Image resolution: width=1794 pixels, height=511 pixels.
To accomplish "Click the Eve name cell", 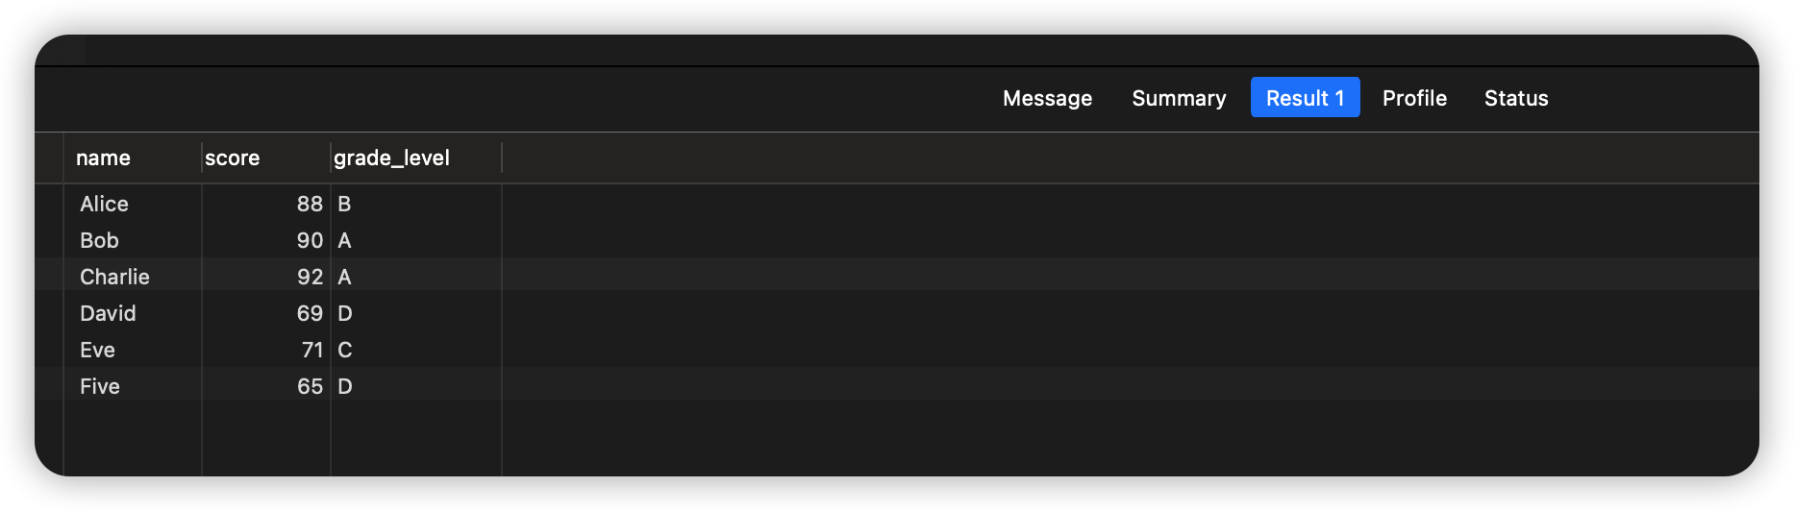I will (97, 350).
